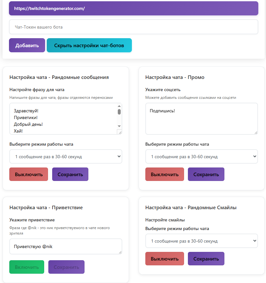Open random messages chat mode dropdown
The width and height of the screenshot is (266, 283).
[x=66, y=157]
